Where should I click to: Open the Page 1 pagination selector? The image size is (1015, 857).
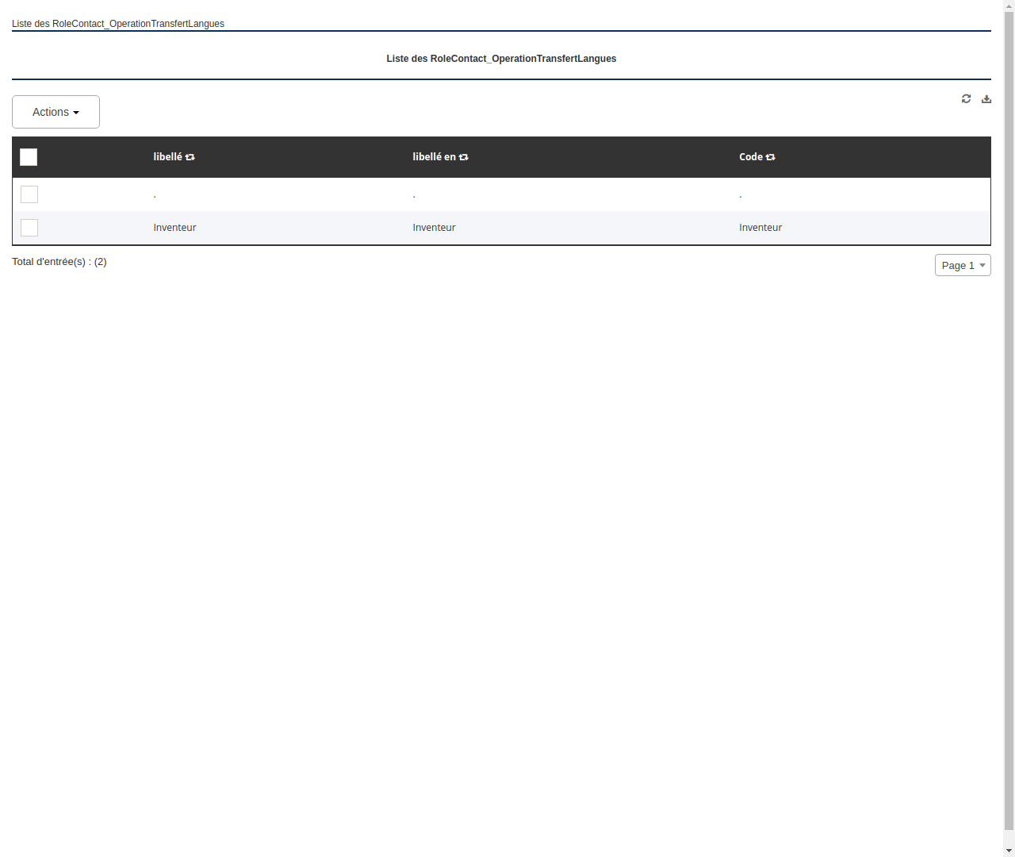962,265
